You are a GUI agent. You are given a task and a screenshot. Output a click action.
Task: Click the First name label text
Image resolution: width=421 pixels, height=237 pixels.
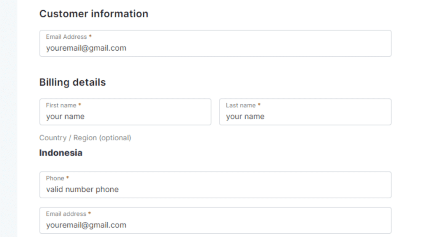(61, 105)
